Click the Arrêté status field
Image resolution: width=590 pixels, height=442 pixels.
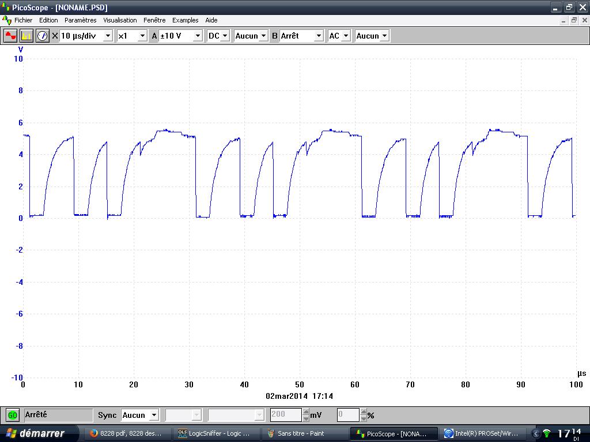pyautogui.click(x=59, y=416)
